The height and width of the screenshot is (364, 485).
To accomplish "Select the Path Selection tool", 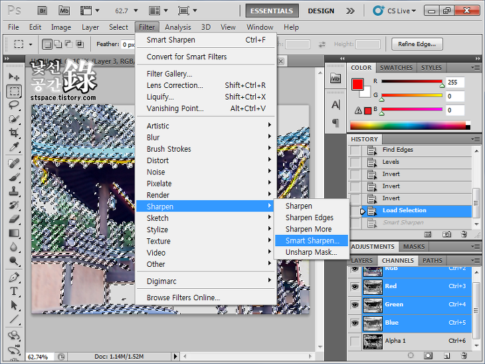I will (14, 305).
